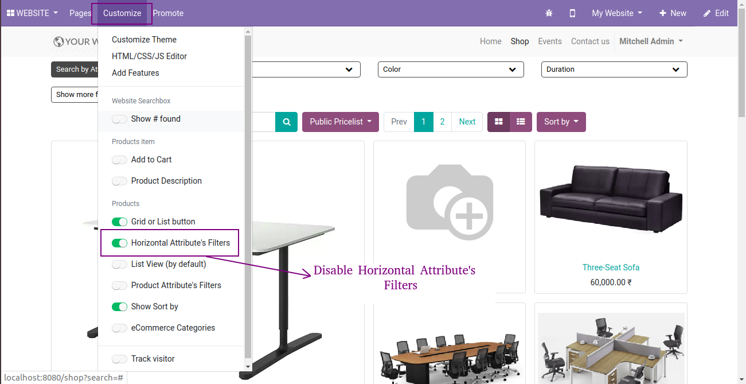Open the WEBSITE apps dropdown
Screen dimensions: 746x384
click(32, 13)
